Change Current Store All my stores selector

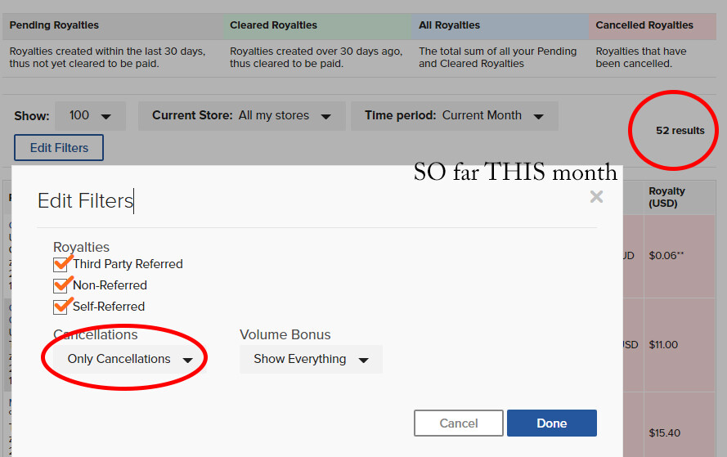click(x=241, y=116)
